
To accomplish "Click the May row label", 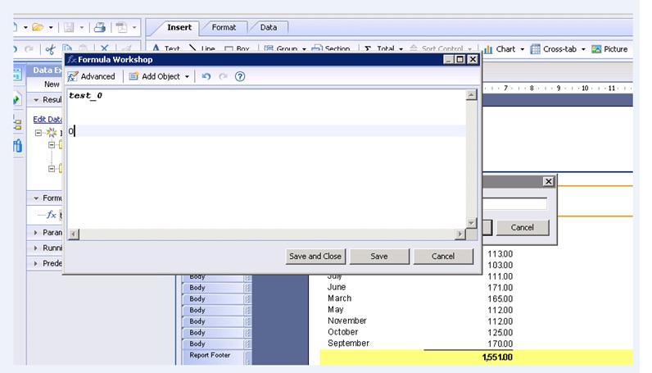I will coord(336,310).
